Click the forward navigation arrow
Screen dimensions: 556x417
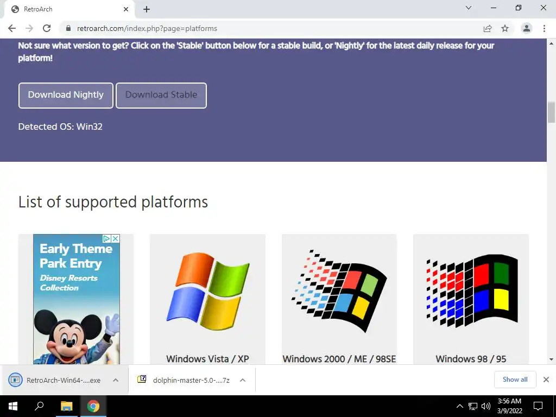tap(29, 28)
